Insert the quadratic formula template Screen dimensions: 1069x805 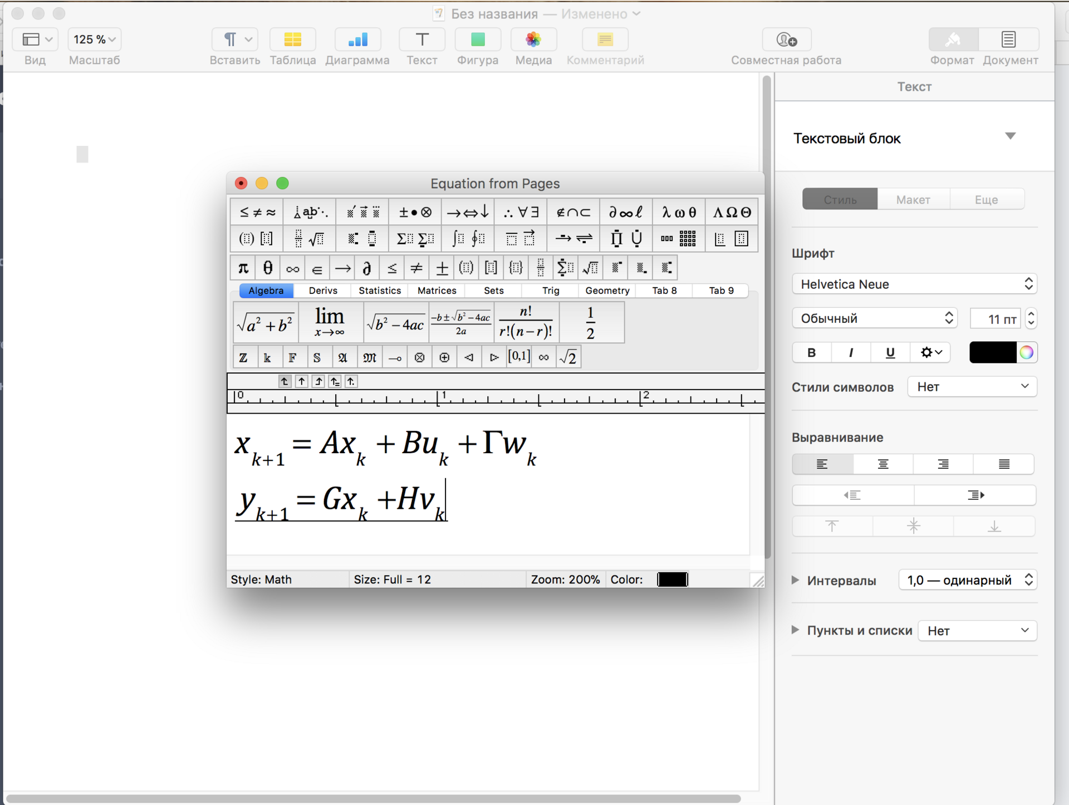click(461, 323)
